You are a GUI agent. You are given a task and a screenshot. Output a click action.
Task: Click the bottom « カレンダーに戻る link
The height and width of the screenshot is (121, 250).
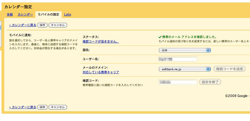pos(23,107)
